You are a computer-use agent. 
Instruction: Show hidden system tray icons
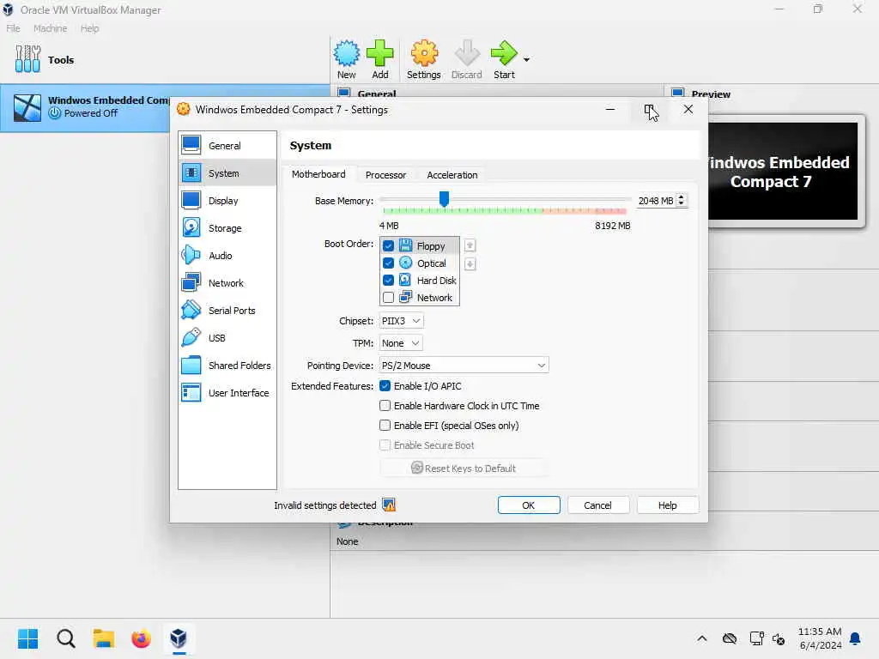tap(702, 638)
